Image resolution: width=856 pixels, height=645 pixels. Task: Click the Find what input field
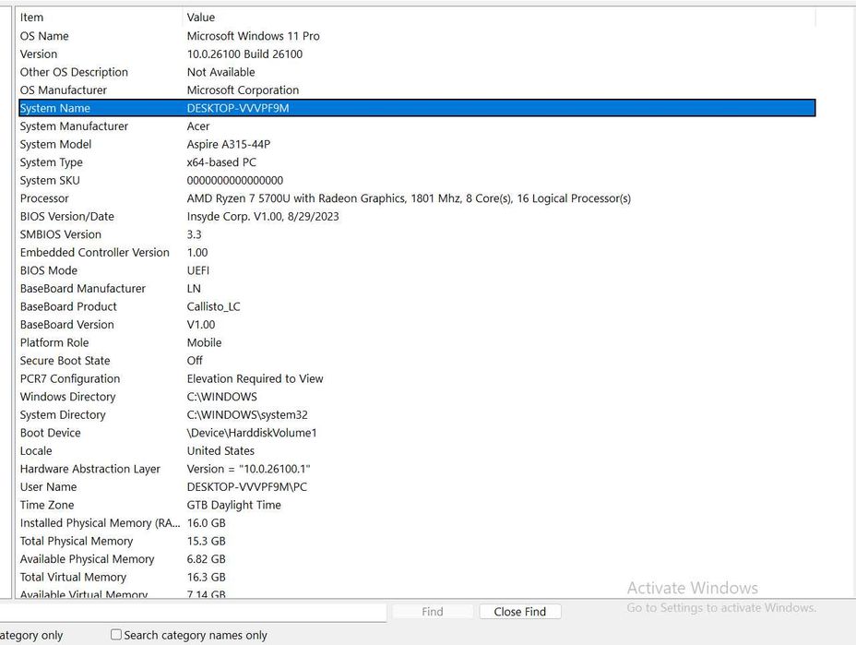click(194, 612)
